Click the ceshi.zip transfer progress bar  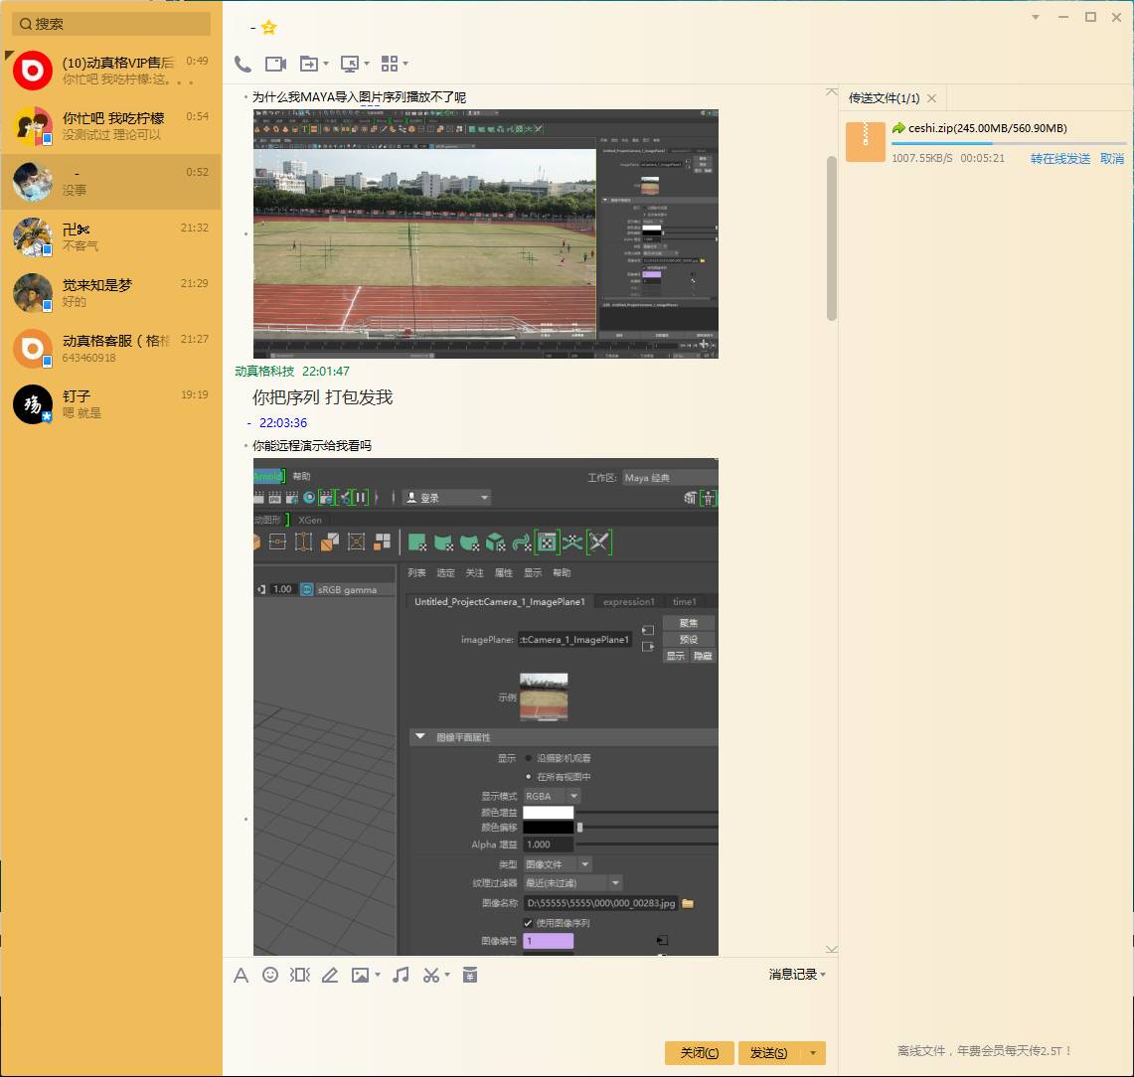(x=1009, y=143)
